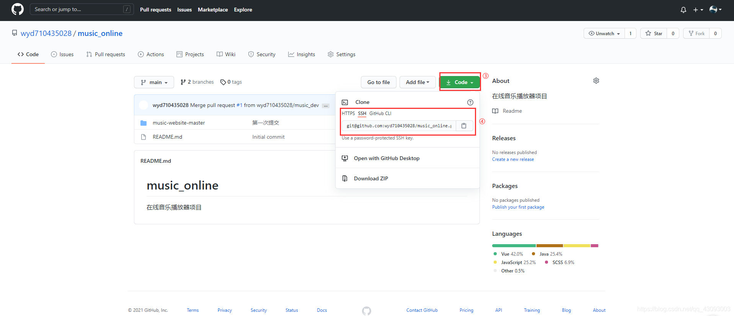Screen dimensions: 734x316
Task: Open Issues in top navigation
Action: pos(184,10)
